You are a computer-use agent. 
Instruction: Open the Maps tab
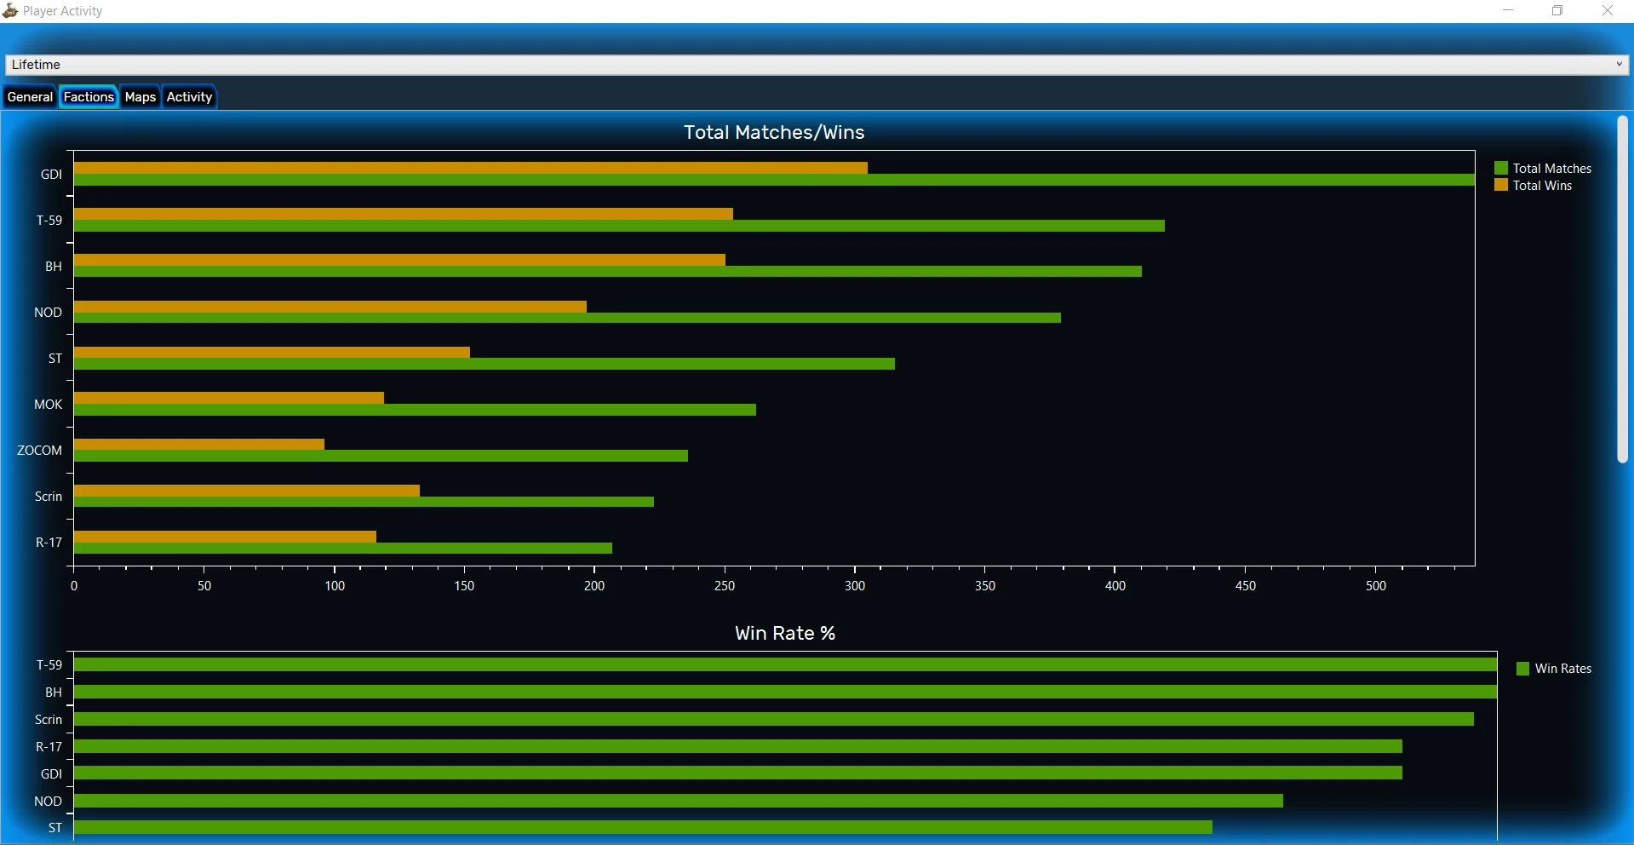point(140,97)
